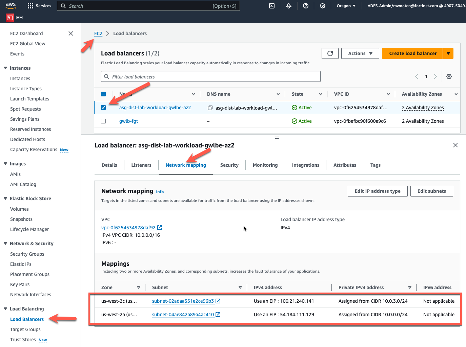Copy the DNS name of asg-dist-lab-workload-gwlbe-az2

[210, 108]
